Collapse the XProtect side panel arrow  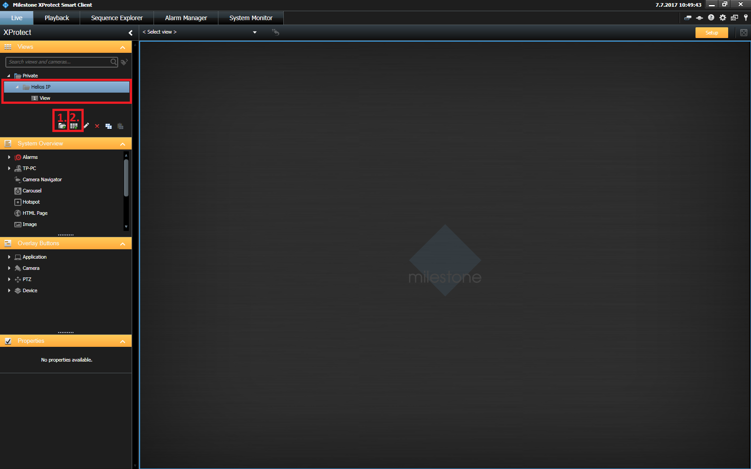coord(130,33)
